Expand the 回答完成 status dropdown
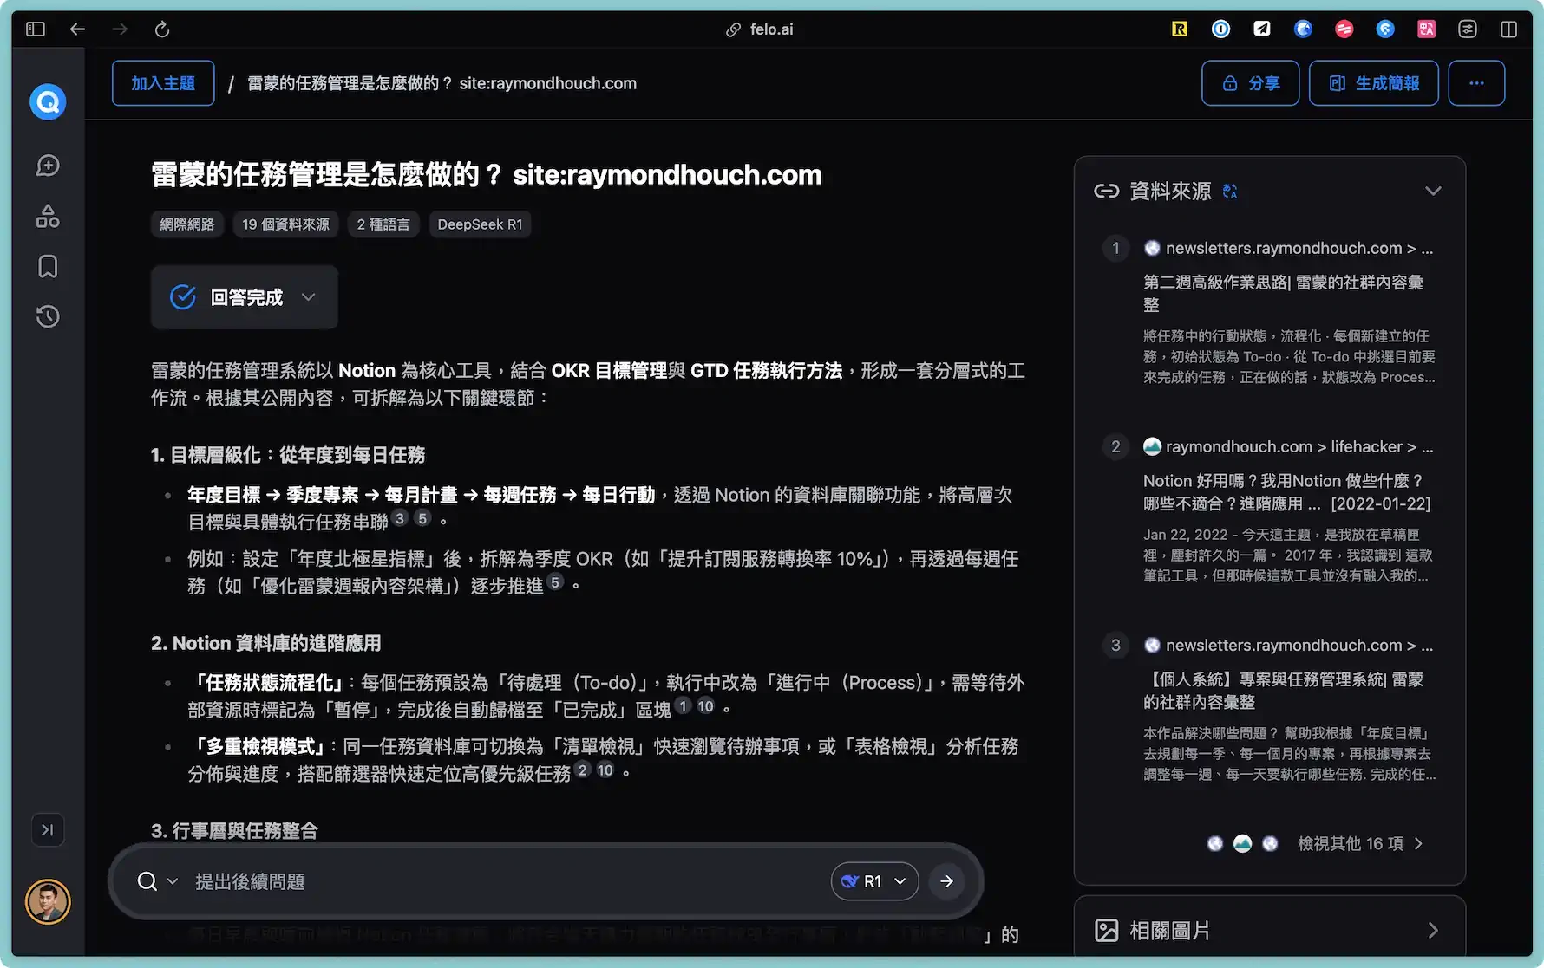The image size is (1544, 968). click(244, 297)
